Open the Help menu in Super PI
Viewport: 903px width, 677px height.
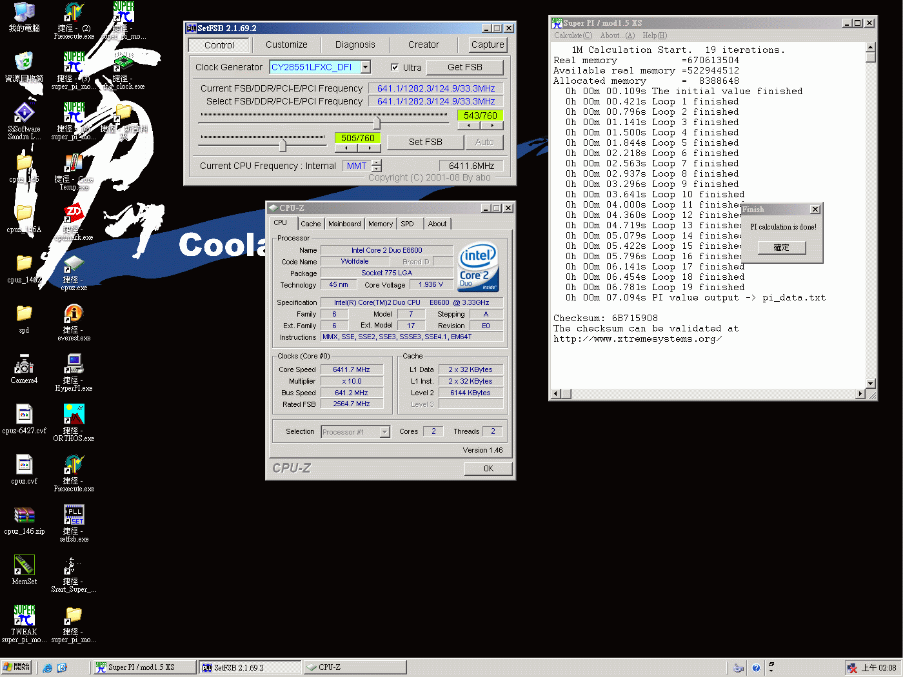click(655, 35)
